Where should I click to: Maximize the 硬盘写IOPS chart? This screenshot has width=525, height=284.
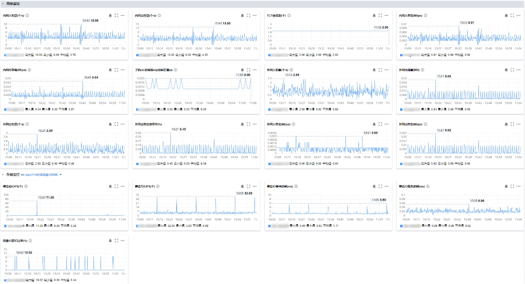[249, 186]
